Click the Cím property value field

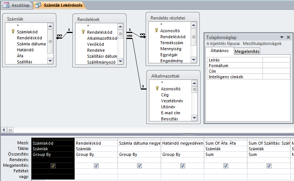pyautogui.click(x=276, y=71)
